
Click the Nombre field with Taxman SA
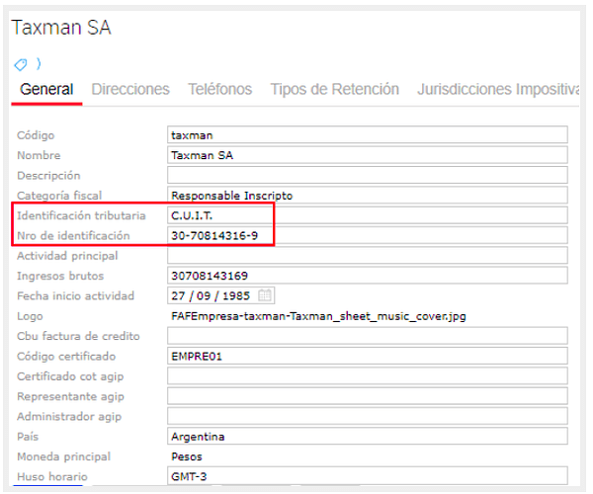tap(368, 155)
